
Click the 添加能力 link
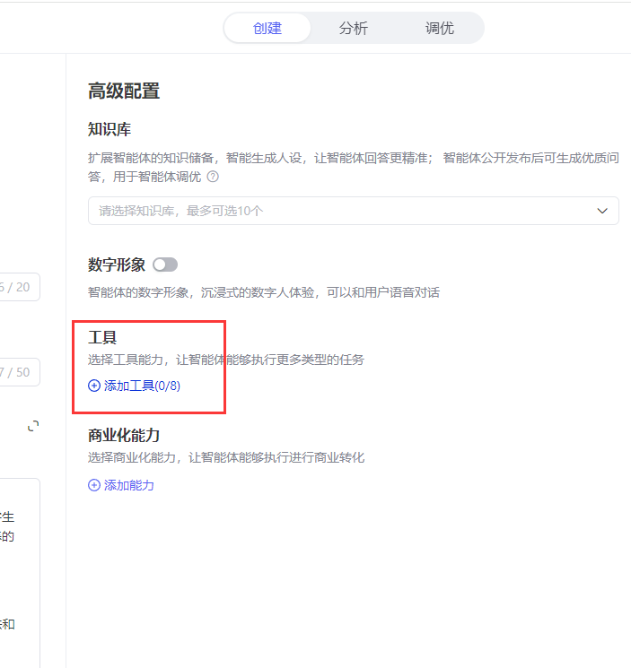pyautogui.click(x=120, y=485)
